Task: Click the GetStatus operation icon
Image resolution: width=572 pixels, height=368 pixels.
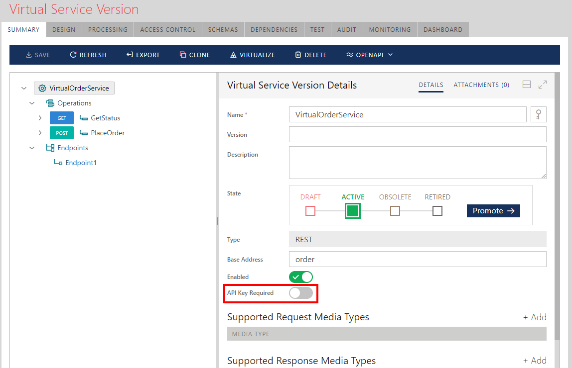Action: pos(84,118)
